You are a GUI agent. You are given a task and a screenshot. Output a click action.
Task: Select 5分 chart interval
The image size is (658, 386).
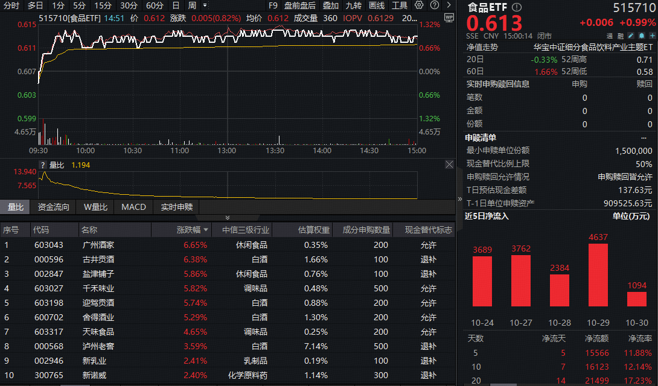pos(79,5)
